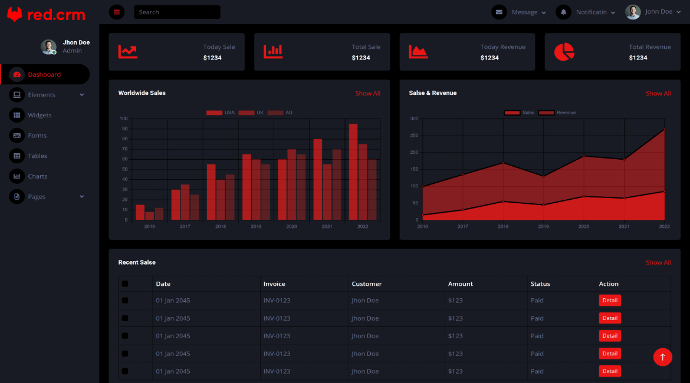This screenshot has width=690, height=383.
Task: Show all Worldwide Sales data
Action: 367,94
